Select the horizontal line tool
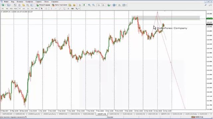Image resolution: width=213 pixels, height=119 pixels. [x=56, y=9]
